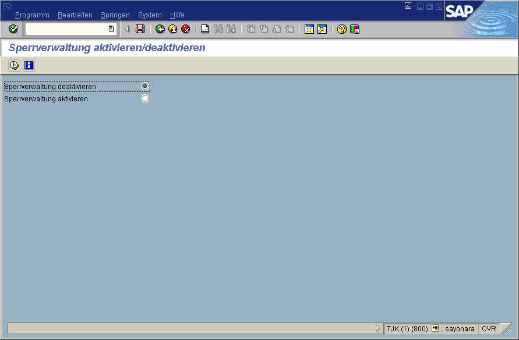The image size is (519, 340).
Task: Click the Print icon in toolbar
Action: (x=205, y=29)
